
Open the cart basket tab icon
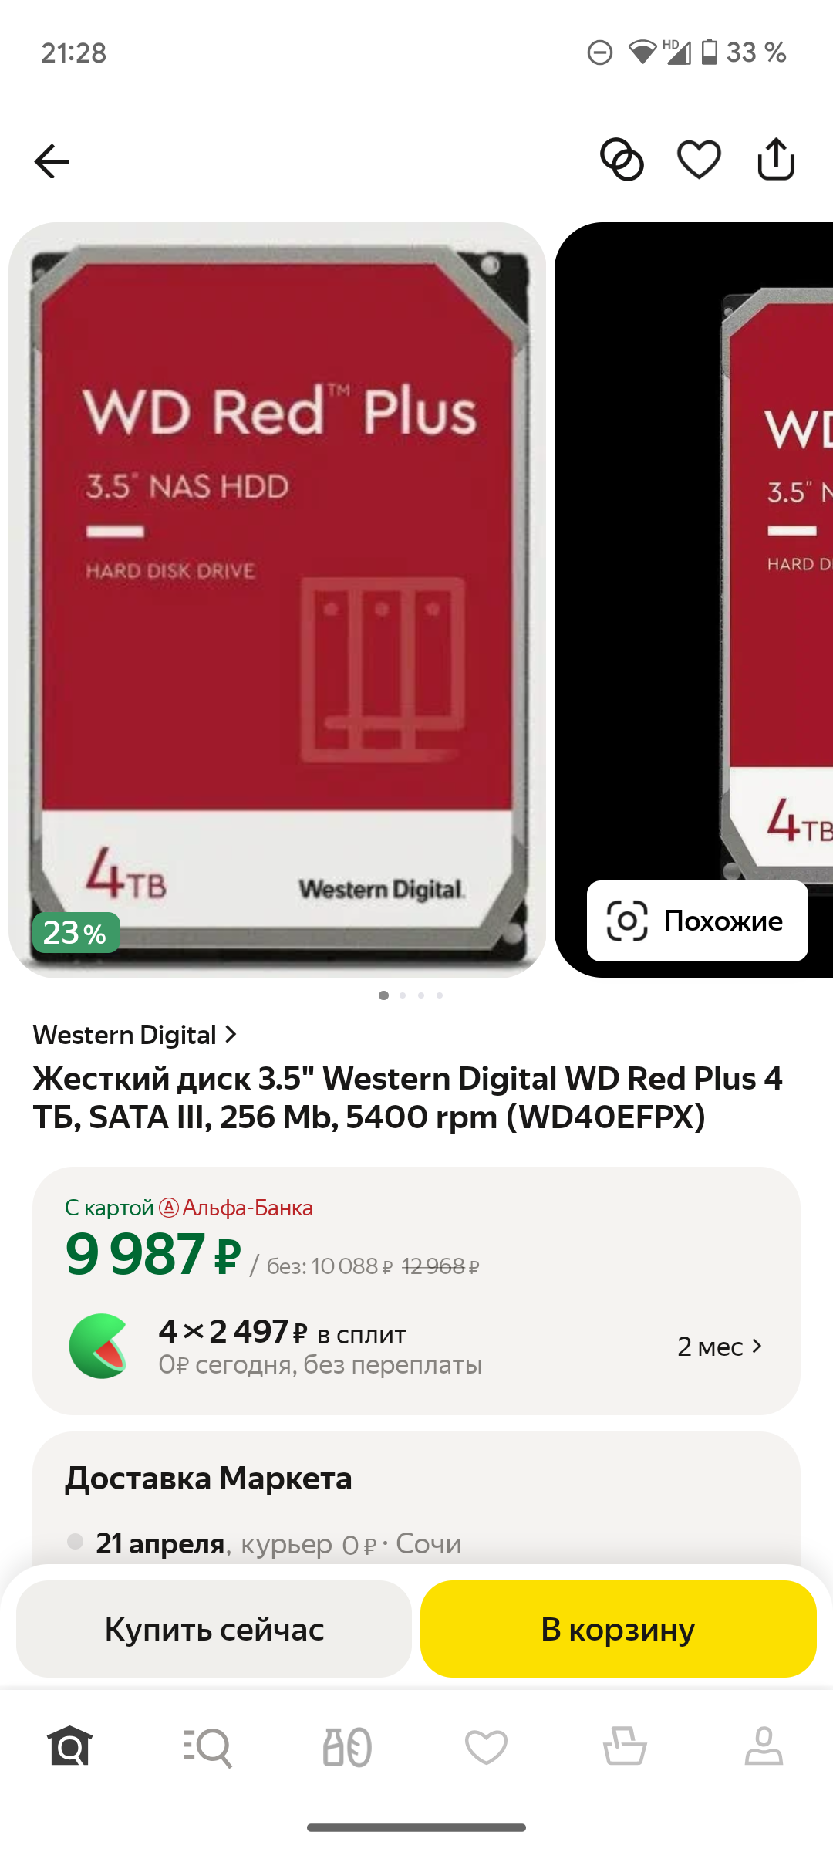pos(625,1746)
